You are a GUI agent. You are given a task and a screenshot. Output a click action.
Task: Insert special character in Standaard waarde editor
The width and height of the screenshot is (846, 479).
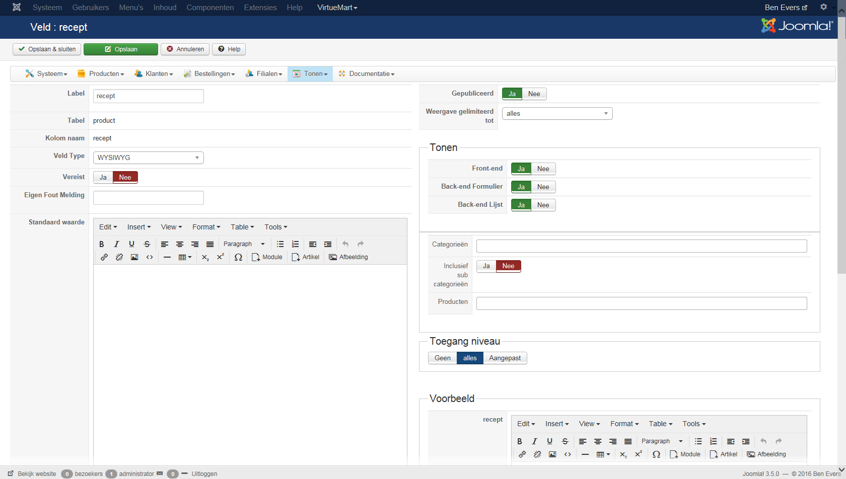pos(238,257)
